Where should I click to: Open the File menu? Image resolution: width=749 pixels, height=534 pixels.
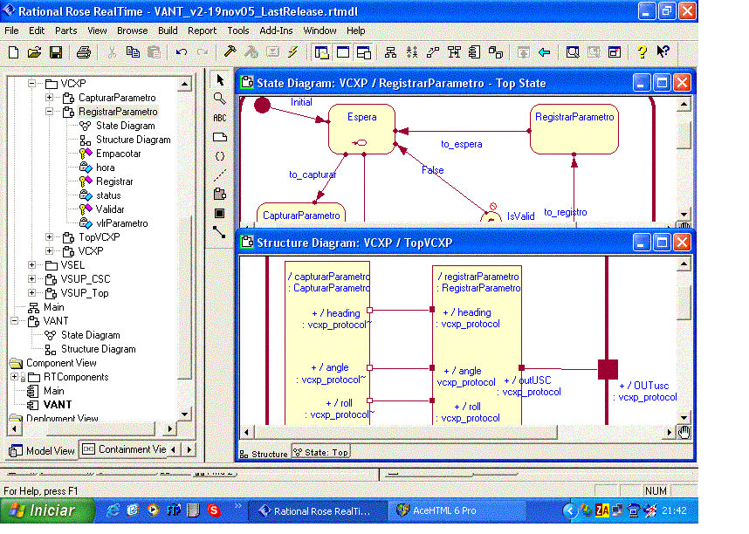tap(11, 31)
